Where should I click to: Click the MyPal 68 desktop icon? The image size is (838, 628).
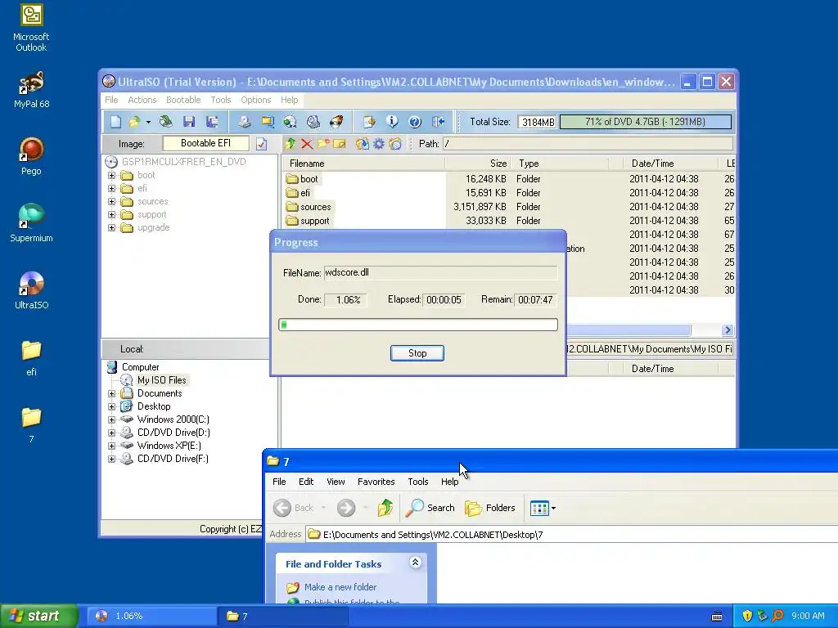pos(31,89)
